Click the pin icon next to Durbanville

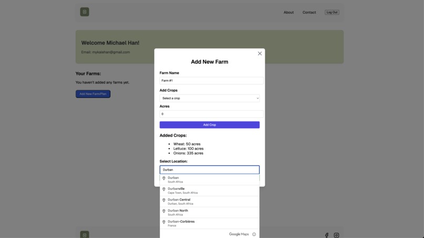click(164, 189)
